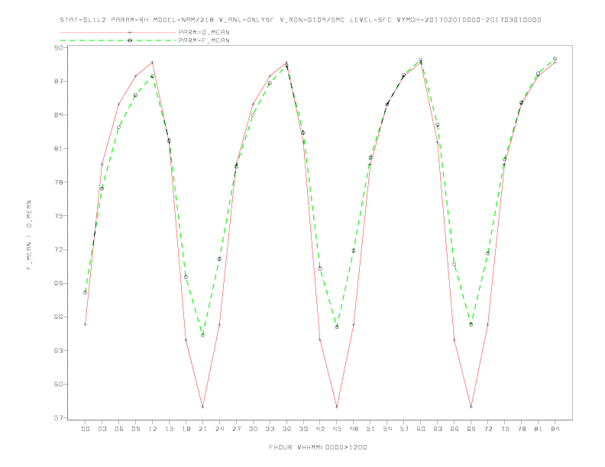Click x-axis hour label 00
Viewport: 605px width, 467px height.
point(86,429)
